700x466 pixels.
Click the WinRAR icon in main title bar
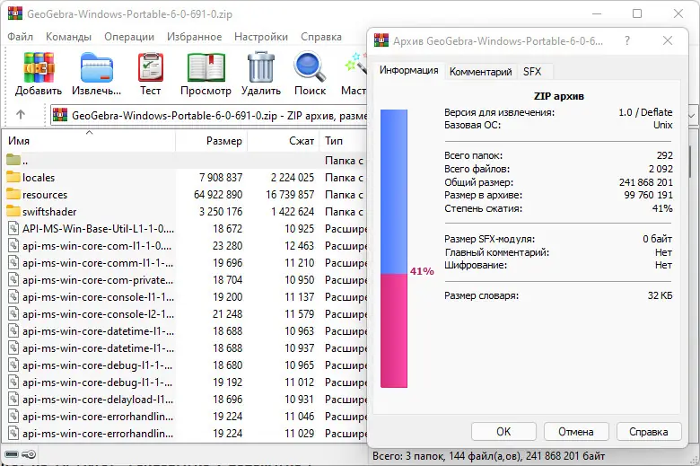coord(15,13)
